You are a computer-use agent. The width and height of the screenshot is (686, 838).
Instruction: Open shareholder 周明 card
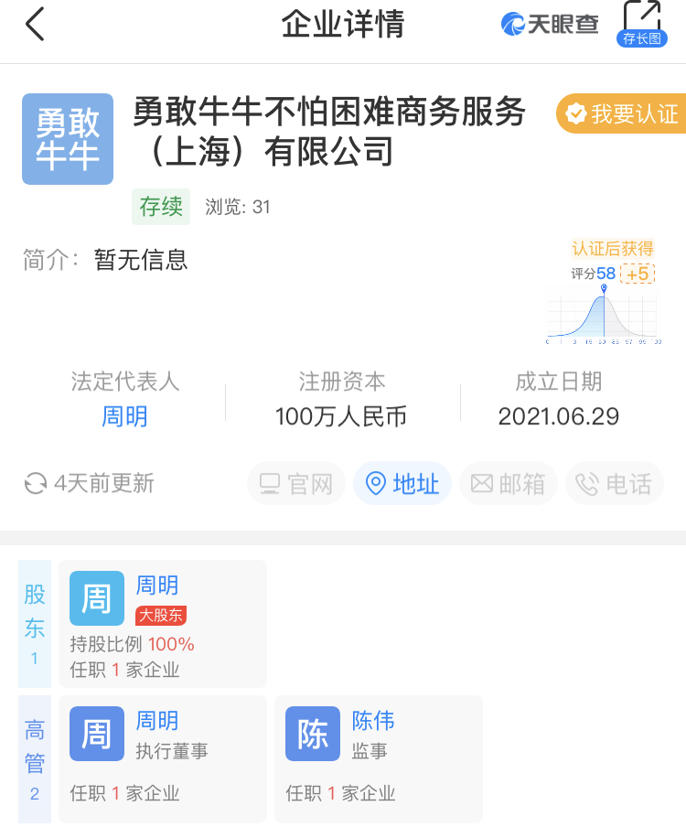163,624
